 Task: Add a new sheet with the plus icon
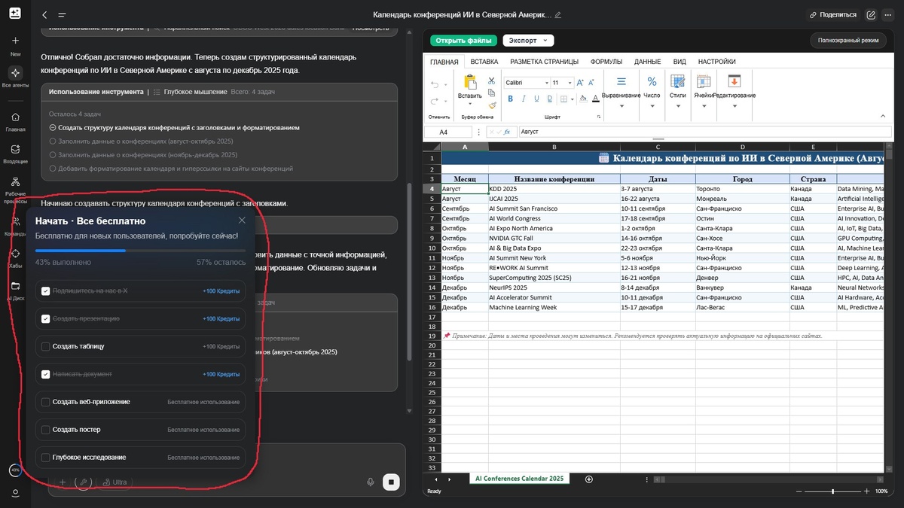tap(589, 479)
